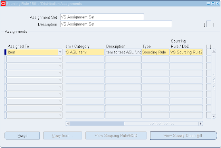Click the horizontal scrollbar right arrow
This screenshot has width=221, height=148.
pyautogui.click(x=201, y=124)
